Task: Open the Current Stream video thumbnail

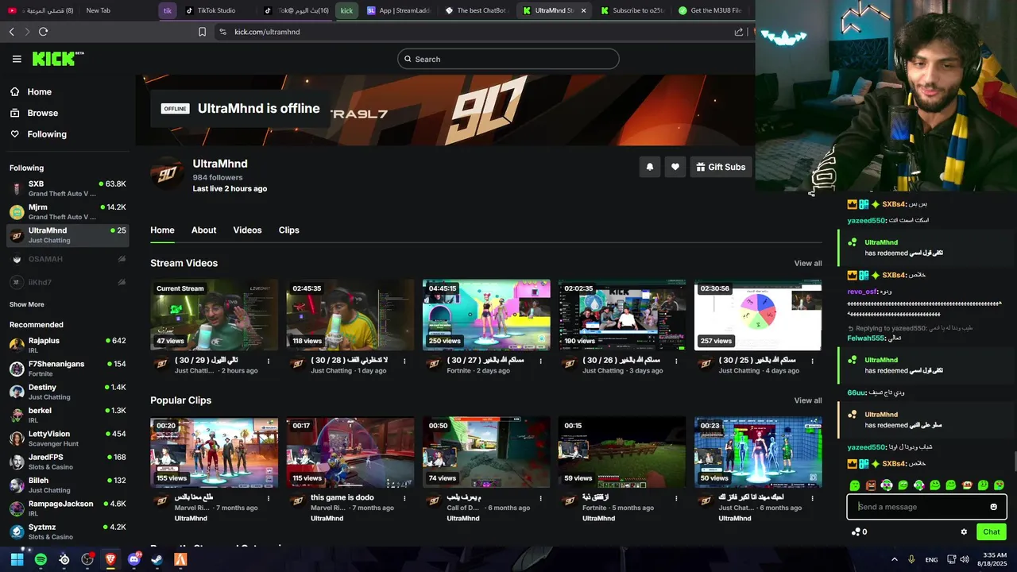Action: click(x=215, y=315)
